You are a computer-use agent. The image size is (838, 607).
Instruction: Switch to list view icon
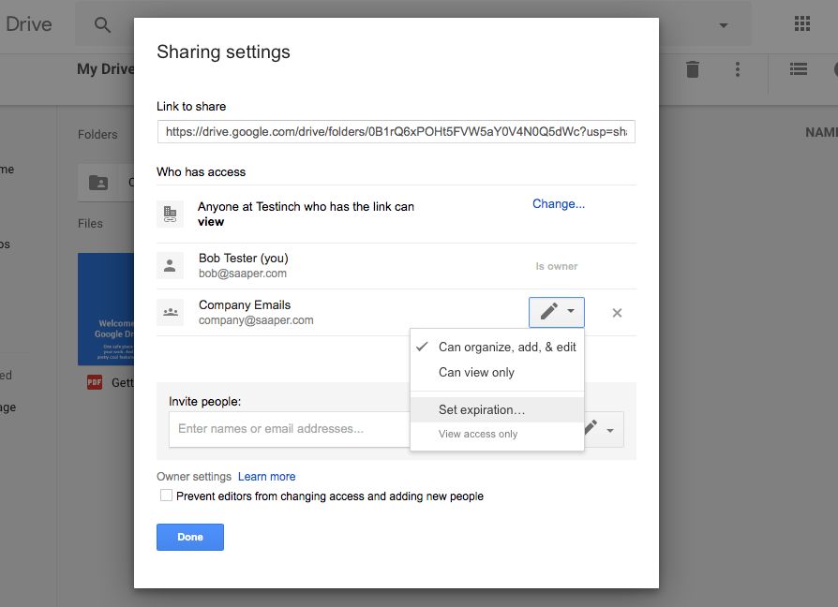click(x=798, y=69)
